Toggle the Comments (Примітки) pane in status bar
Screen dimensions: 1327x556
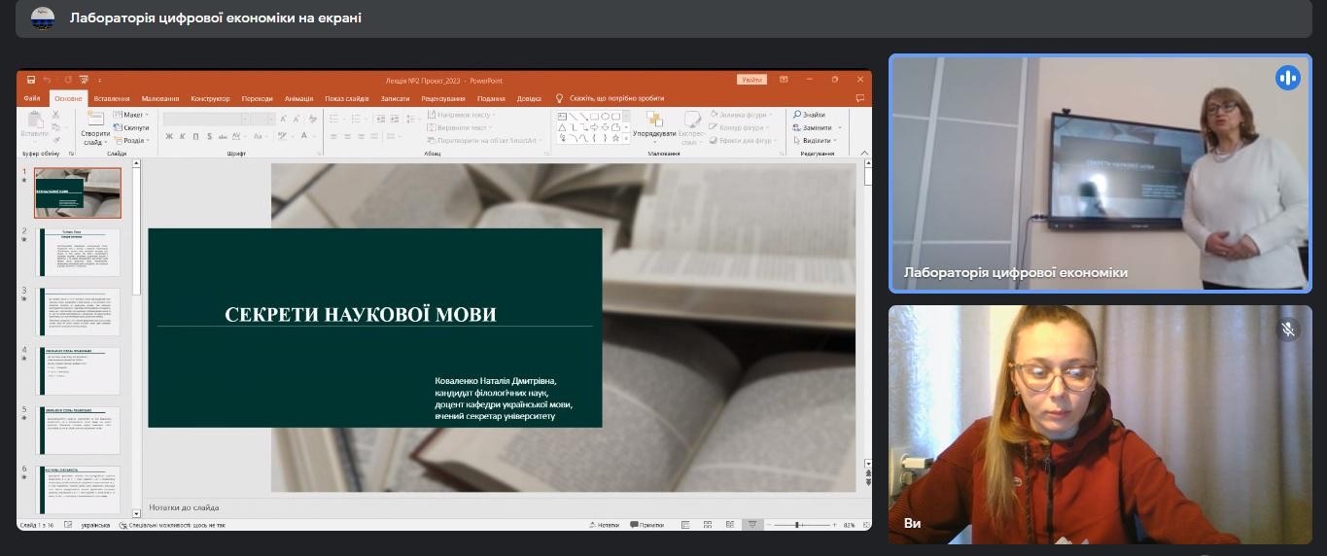pos(646,525)
